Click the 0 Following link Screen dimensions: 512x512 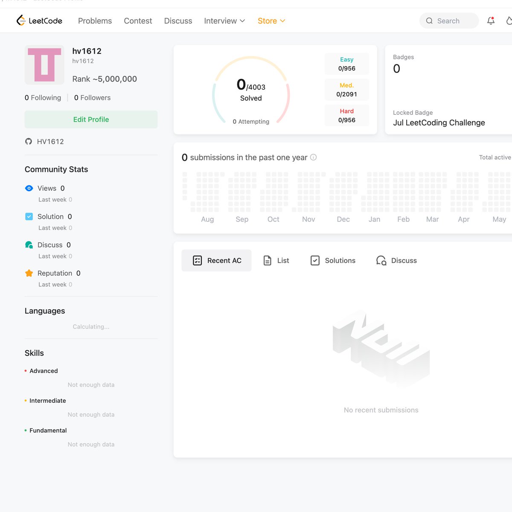[43, 98]
